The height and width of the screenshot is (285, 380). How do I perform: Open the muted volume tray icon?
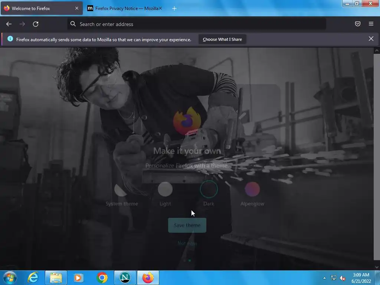[x=343, y=278]
